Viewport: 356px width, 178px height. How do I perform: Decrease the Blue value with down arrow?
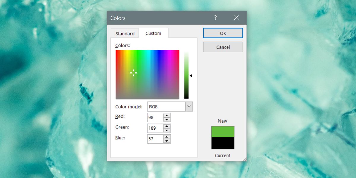pos(167,141)
